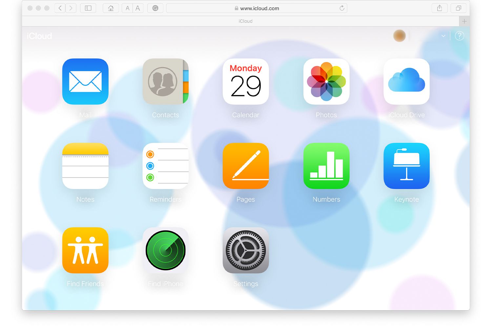Open the Find Friends app icon
The height and width of the screenshot is (328, 492).
[x=85, y=250]
